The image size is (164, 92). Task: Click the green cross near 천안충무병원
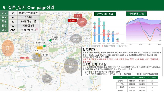point(44,46)
